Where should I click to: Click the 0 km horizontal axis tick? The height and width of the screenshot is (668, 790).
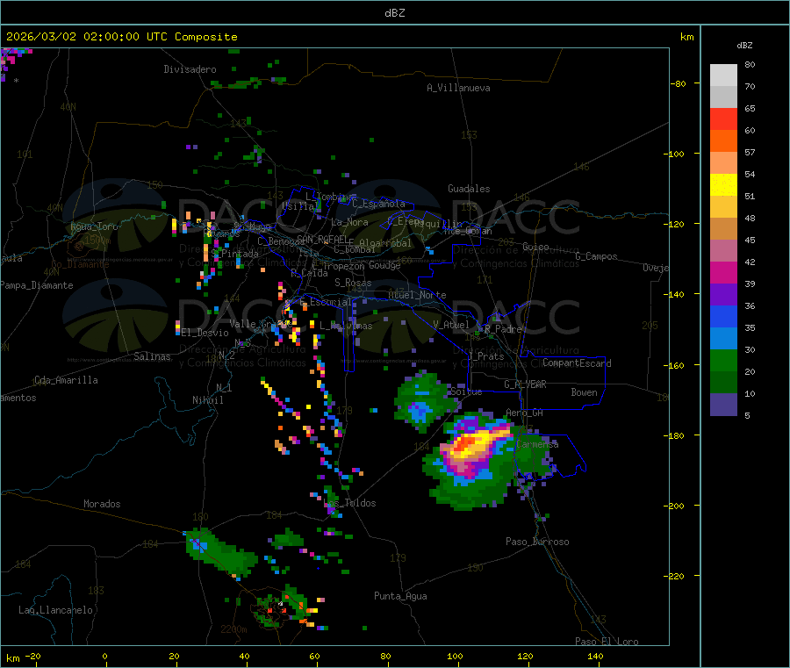tap(104, 656)
